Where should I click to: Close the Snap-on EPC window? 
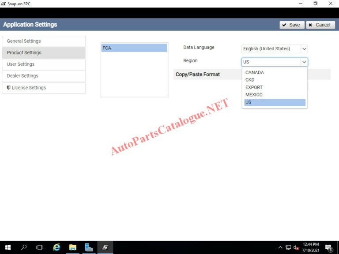click(x=331, y=4)
